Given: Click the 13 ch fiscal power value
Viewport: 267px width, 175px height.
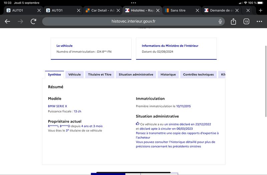Looking at the screenshot, I should pyautogui.click(x=77, y=111).
